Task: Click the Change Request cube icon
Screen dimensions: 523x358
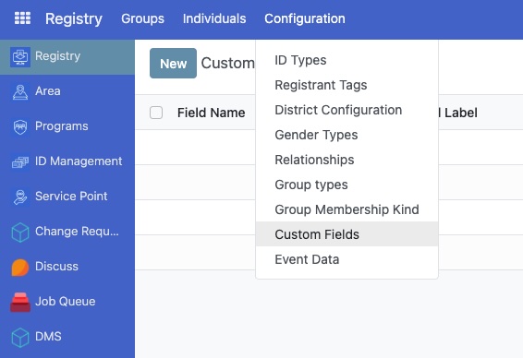Action: 20,233
